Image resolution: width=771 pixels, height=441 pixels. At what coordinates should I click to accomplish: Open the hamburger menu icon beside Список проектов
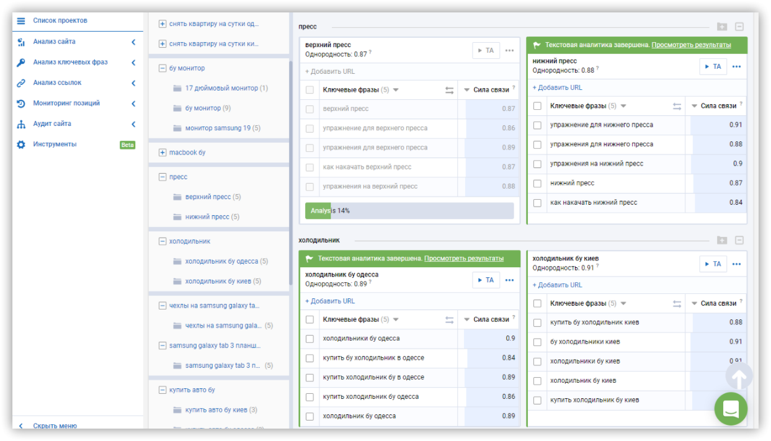(x=21, y=20)
